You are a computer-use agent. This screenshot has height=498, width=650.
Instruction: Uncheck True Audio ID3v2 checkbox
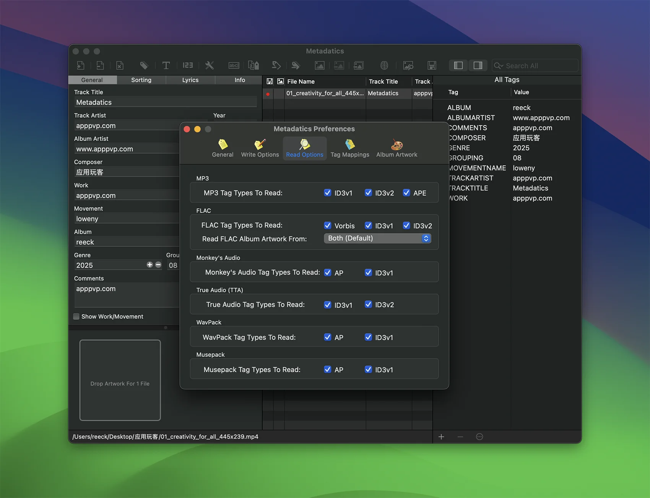tap(368, 305)
